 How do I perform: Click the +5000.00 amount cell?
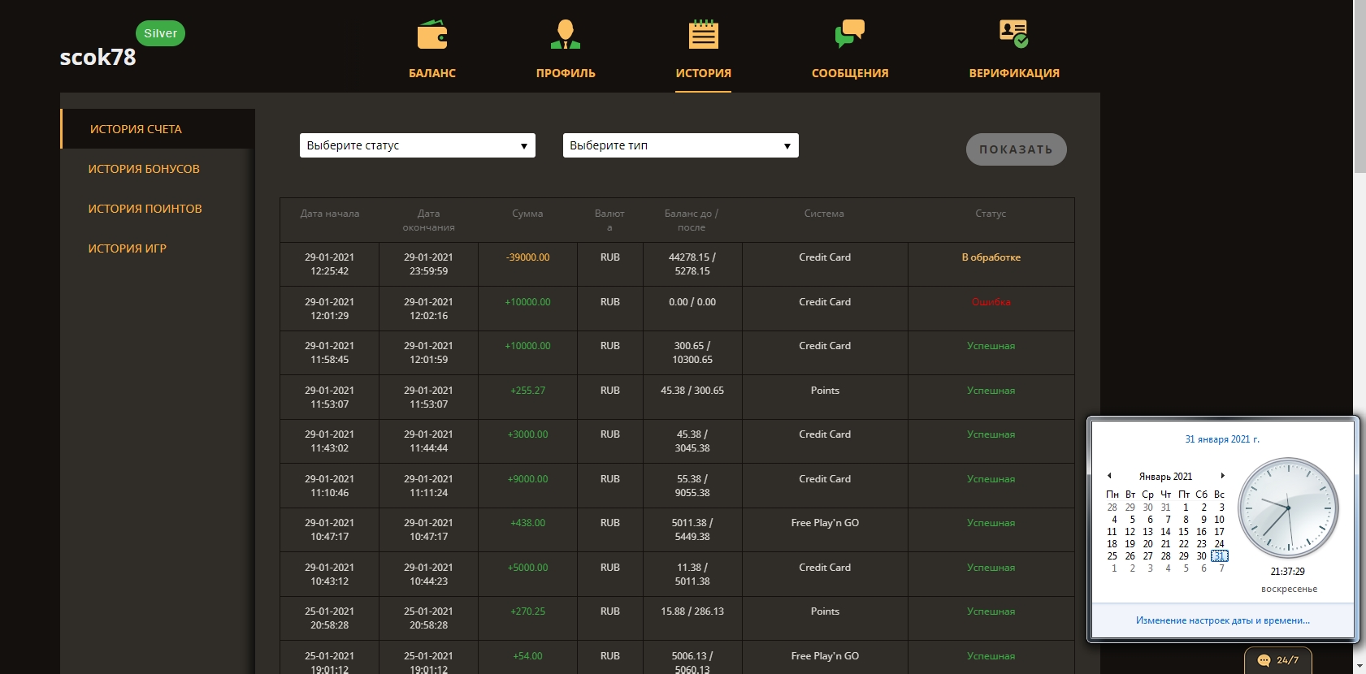click(527, 568)
